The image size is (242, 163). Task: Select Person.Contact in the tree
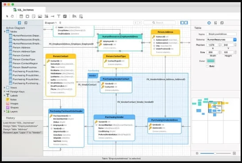21,56
